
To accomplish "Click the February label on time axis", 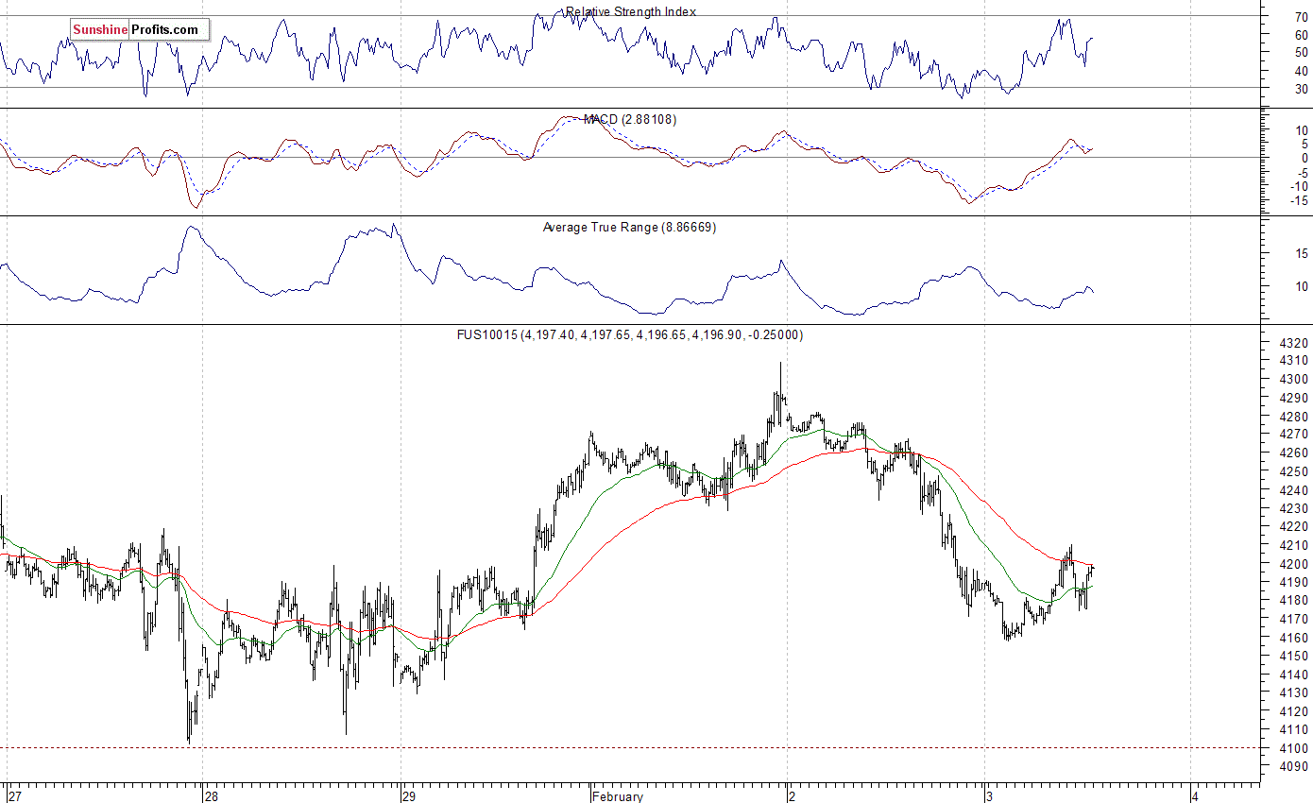I will 619,796.
